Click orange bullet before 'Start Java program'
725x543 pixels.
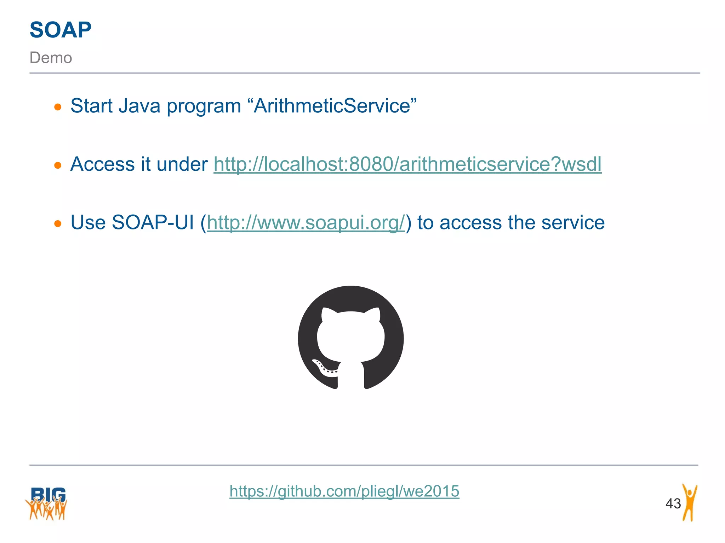pos(58,107)
